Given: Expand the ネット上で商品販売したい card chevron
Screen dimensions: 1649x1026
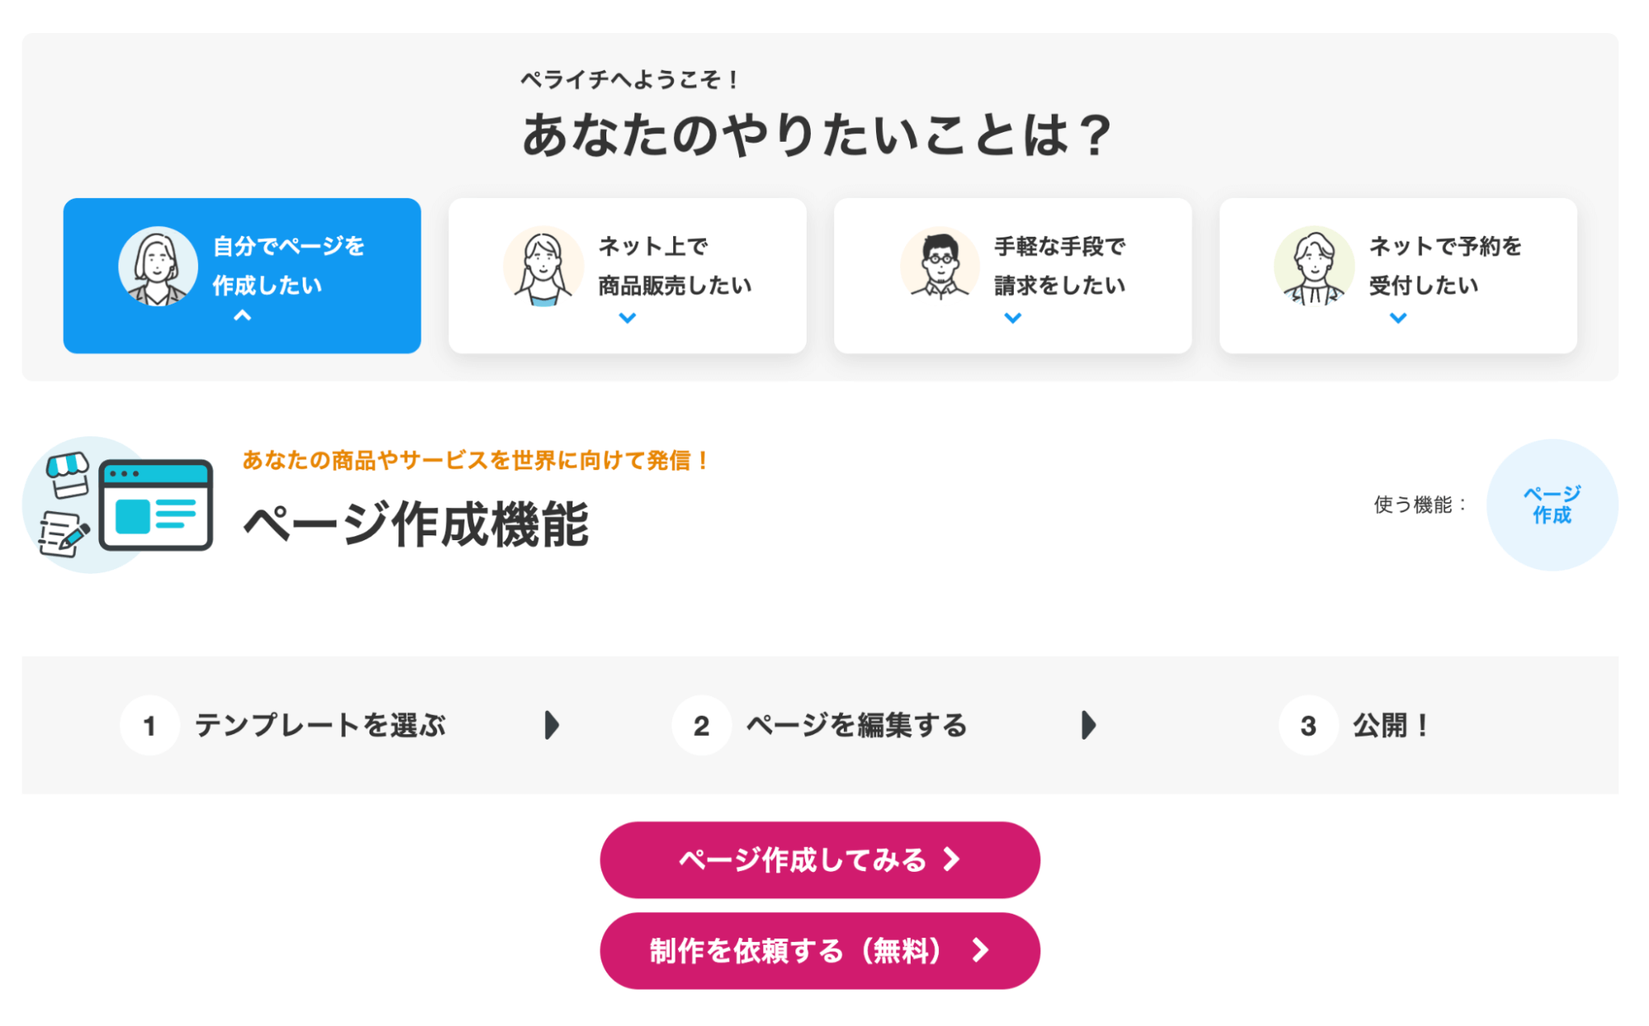Looking at the screenshot, I should tap(627, 318).
